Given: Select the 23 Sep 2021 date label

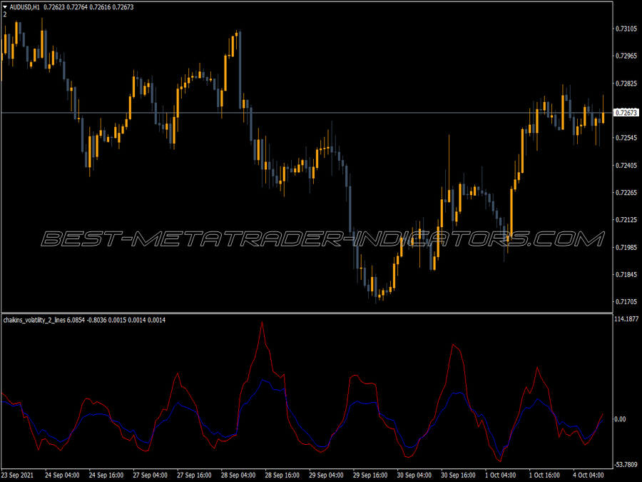Looking at the screenshot, I should click(x=18, y=475).
